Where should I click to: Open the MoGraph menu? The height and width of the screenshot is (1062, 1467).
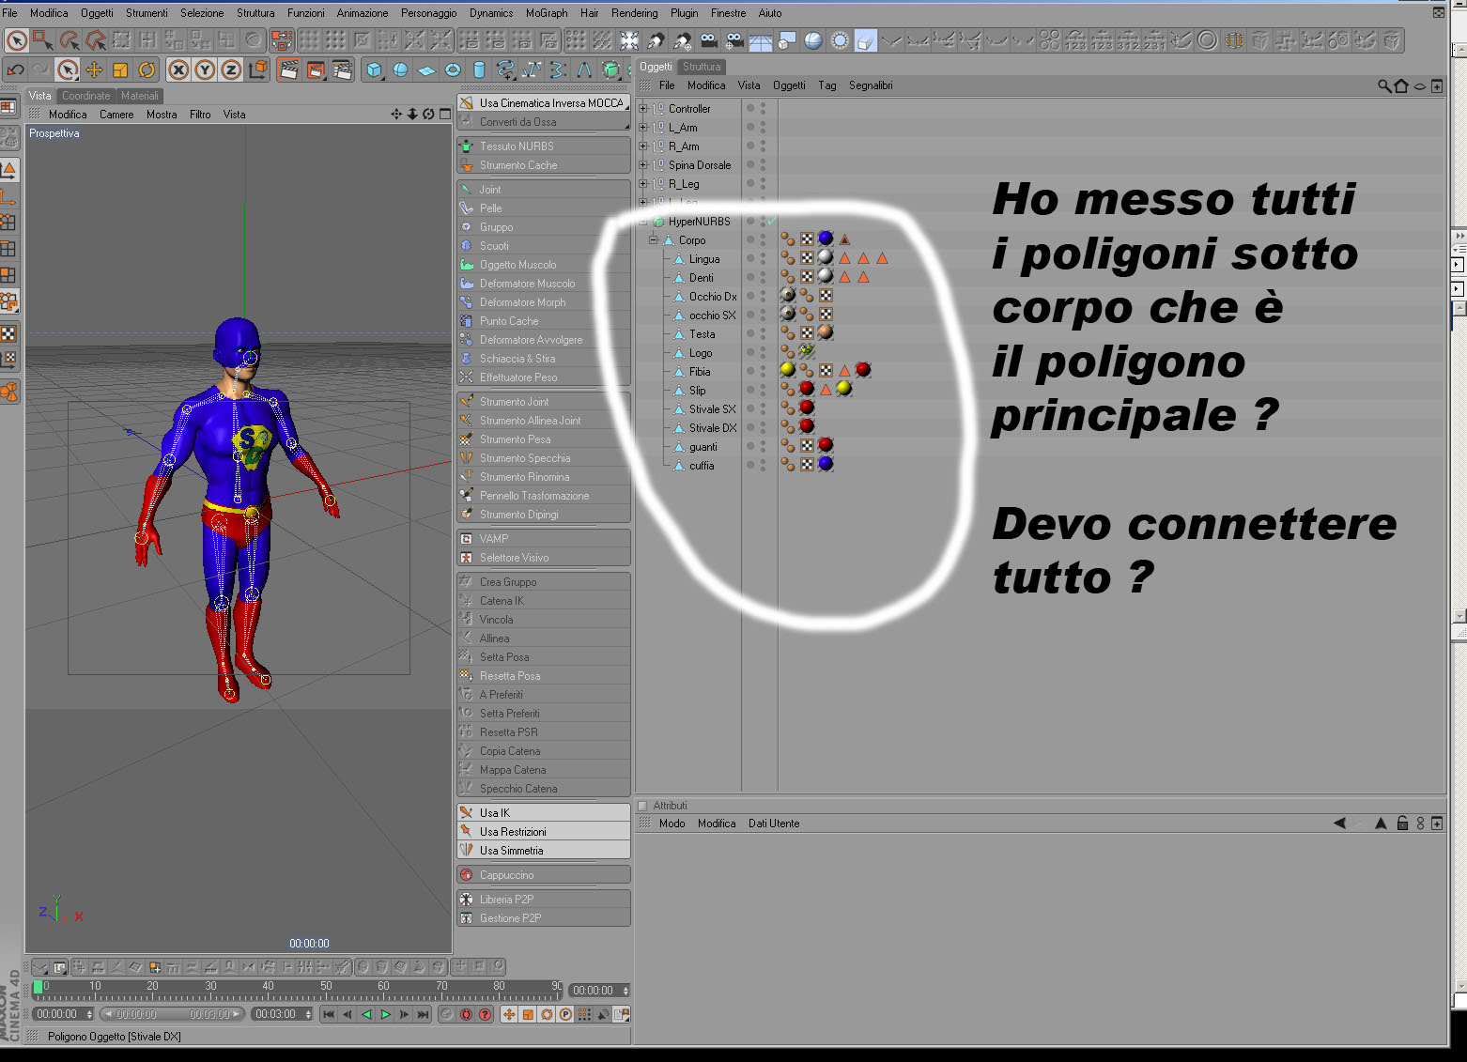point(547,13)
